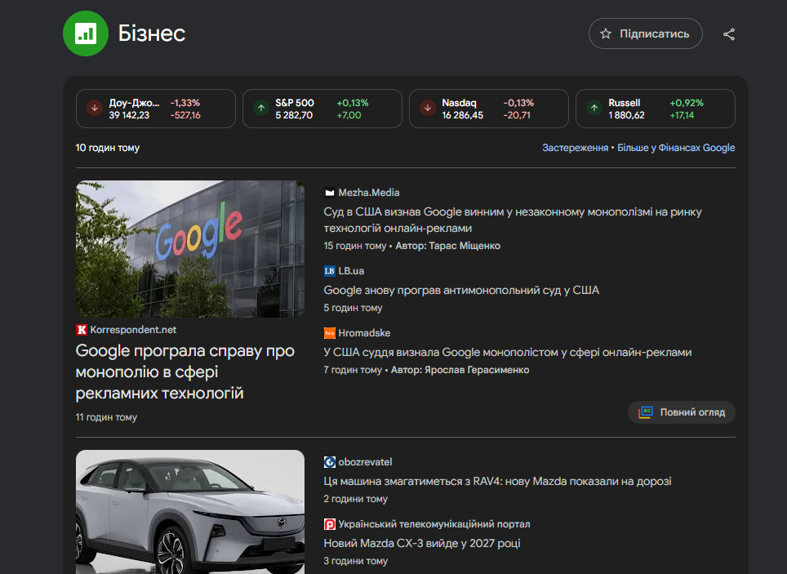The height and width of the screenshot is (574, 787).
Task: Open Більше у Фінансах Google link
Action: [676, 148]
